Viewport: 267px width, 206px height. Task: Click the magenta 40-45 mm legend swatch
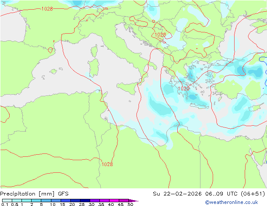(114, 201)
